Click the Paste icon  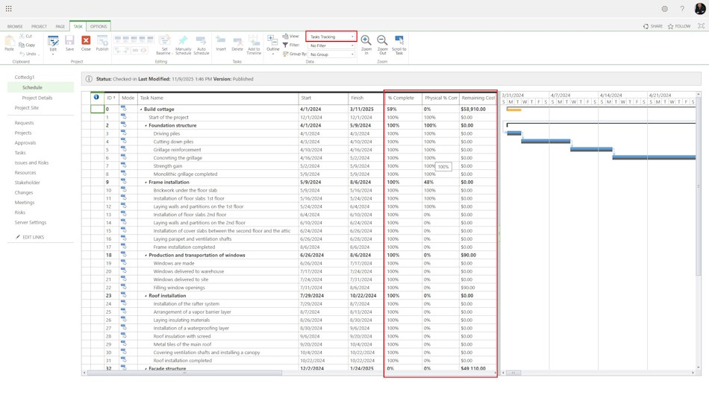[x=9, y=41]
